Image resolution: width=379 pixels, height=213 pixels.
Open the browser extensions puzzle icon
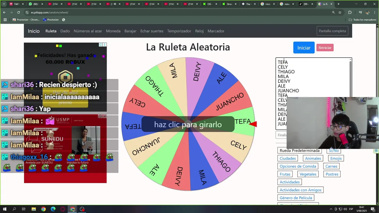point(350,12)
